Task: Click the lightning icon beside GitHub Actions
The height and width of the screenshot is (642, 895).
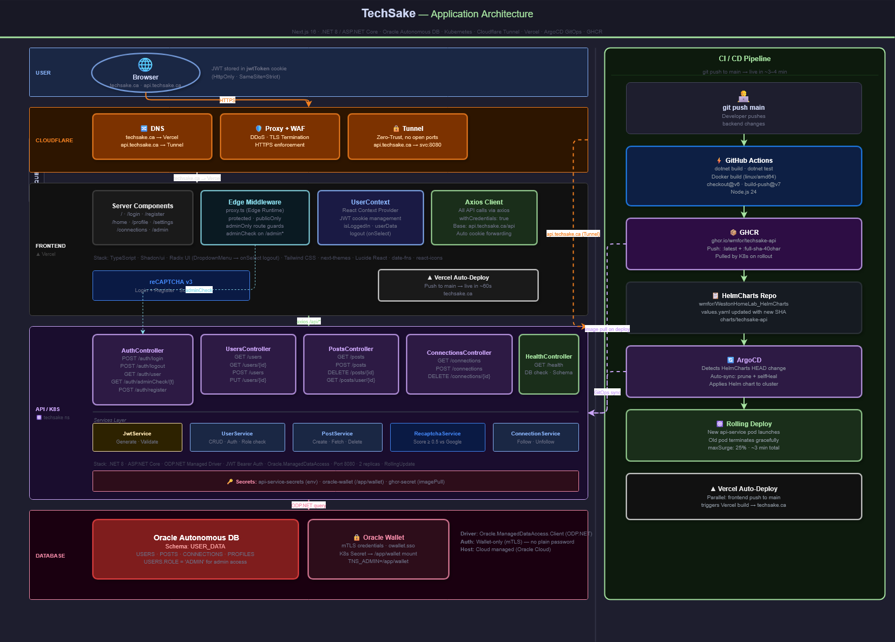Action: [719, 161]
